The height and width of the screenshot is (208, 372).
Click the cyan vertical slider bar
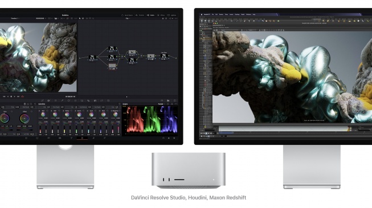(x=88, y=130)
